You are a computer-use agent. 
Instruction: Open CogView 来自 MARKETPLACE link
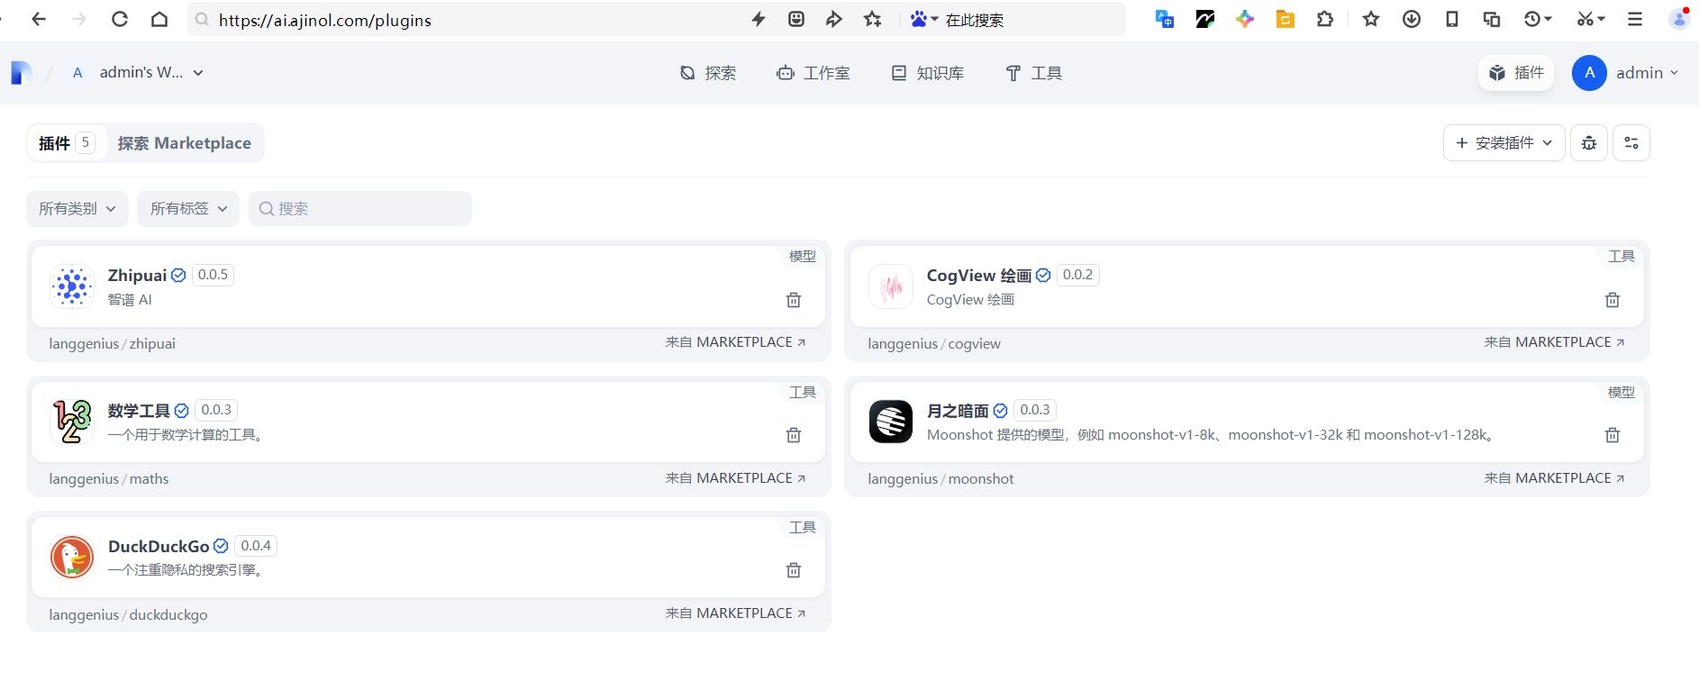tap(1555, 342)
